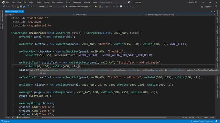The width and height of the screenshot is (220, 123).
Task: Click the TABS indentation indicator
Action: click(206, 118)
